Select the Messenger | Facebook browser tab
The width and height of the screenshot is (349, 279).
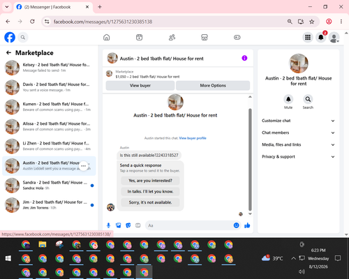pyautogui.click(x=53, y=7)
